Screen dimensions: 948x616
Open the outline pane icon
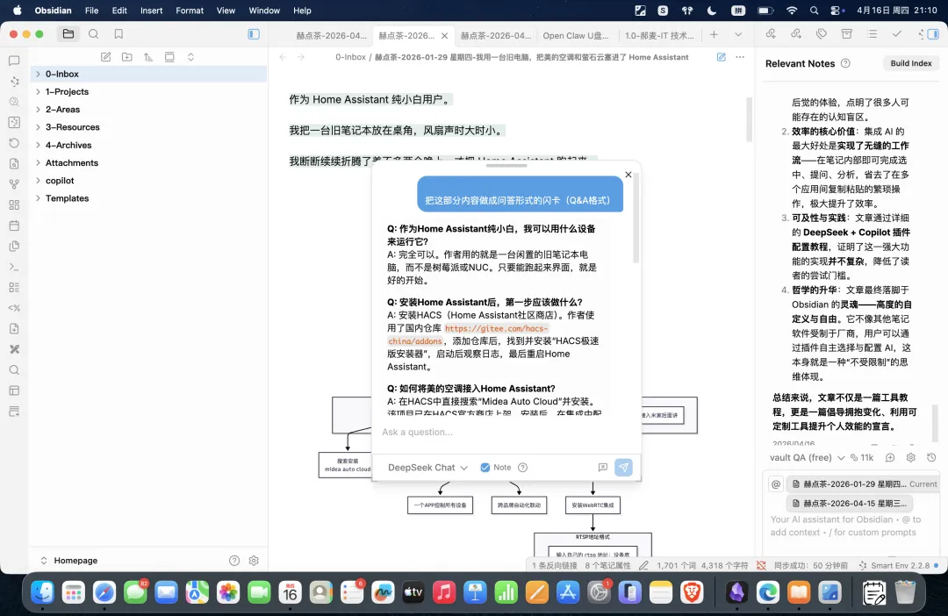pos(872,34)
